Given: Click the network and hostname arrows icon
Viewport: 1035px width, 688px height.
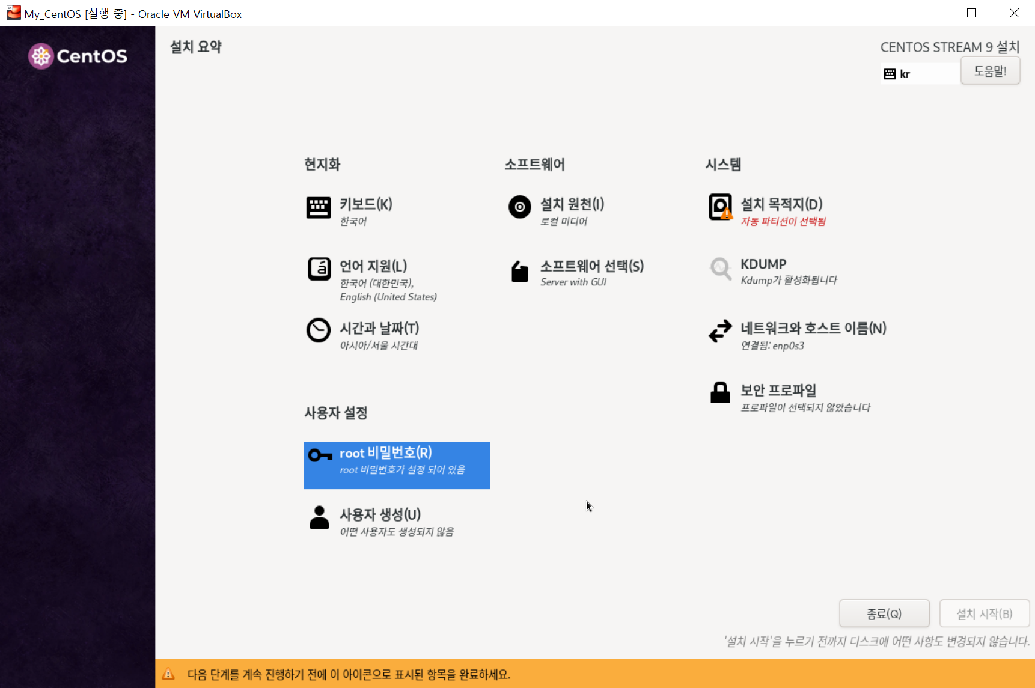Looking at the screenshot, I should [720, 331].
